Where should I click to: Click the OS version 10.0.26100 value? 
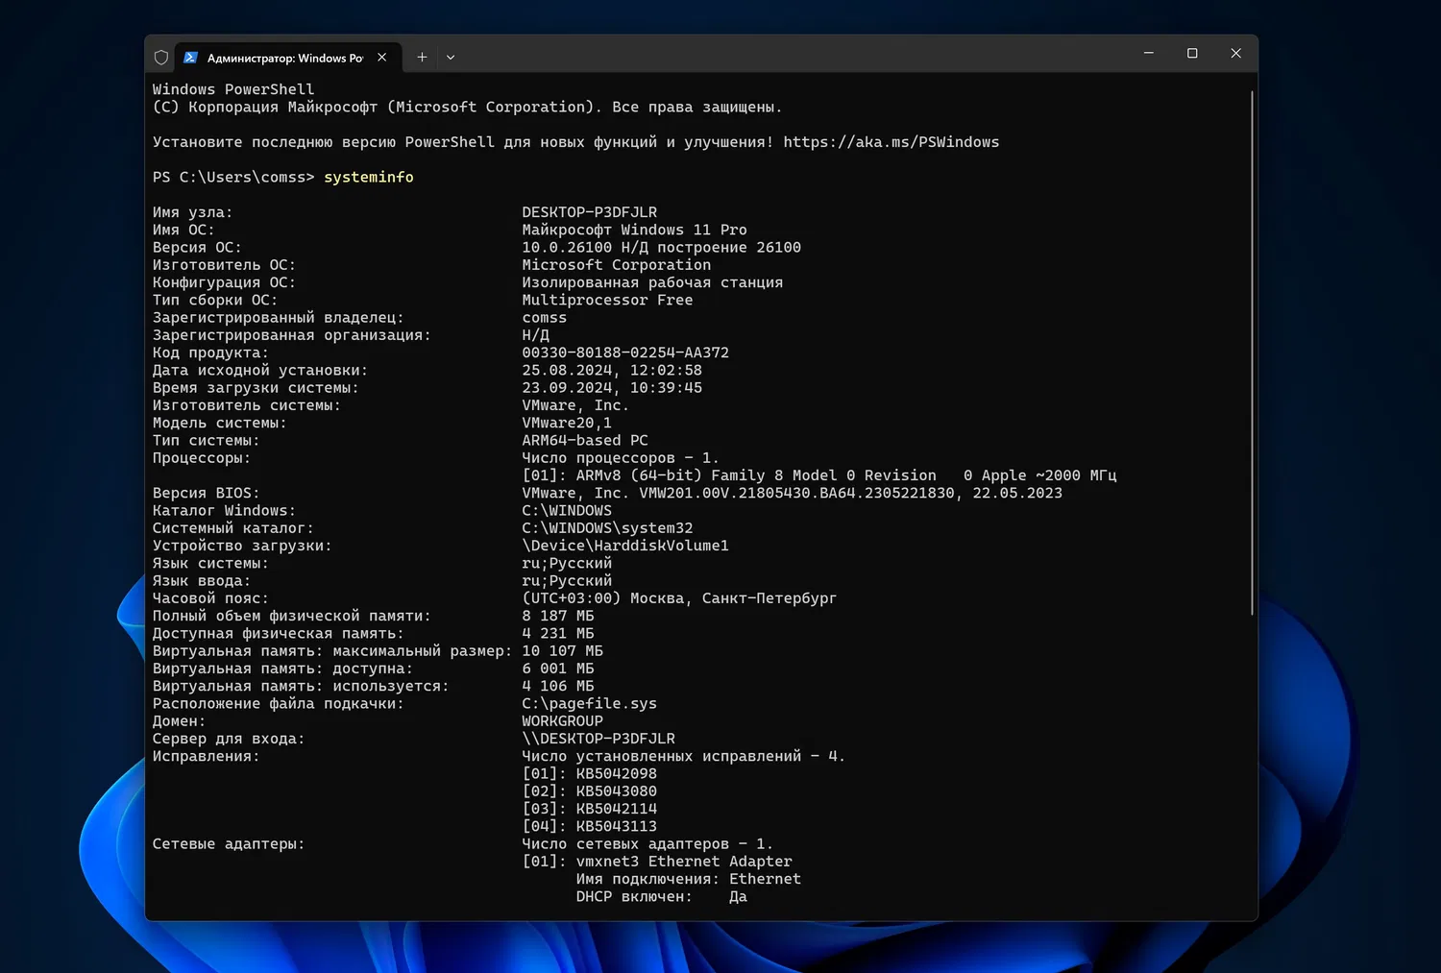coord(662,248)
